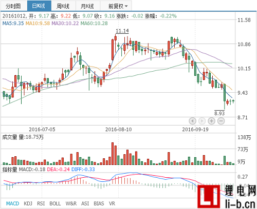The image size is (257, 209).
Task: Zoom in with the plus icon
Action: tap(212, 121)
